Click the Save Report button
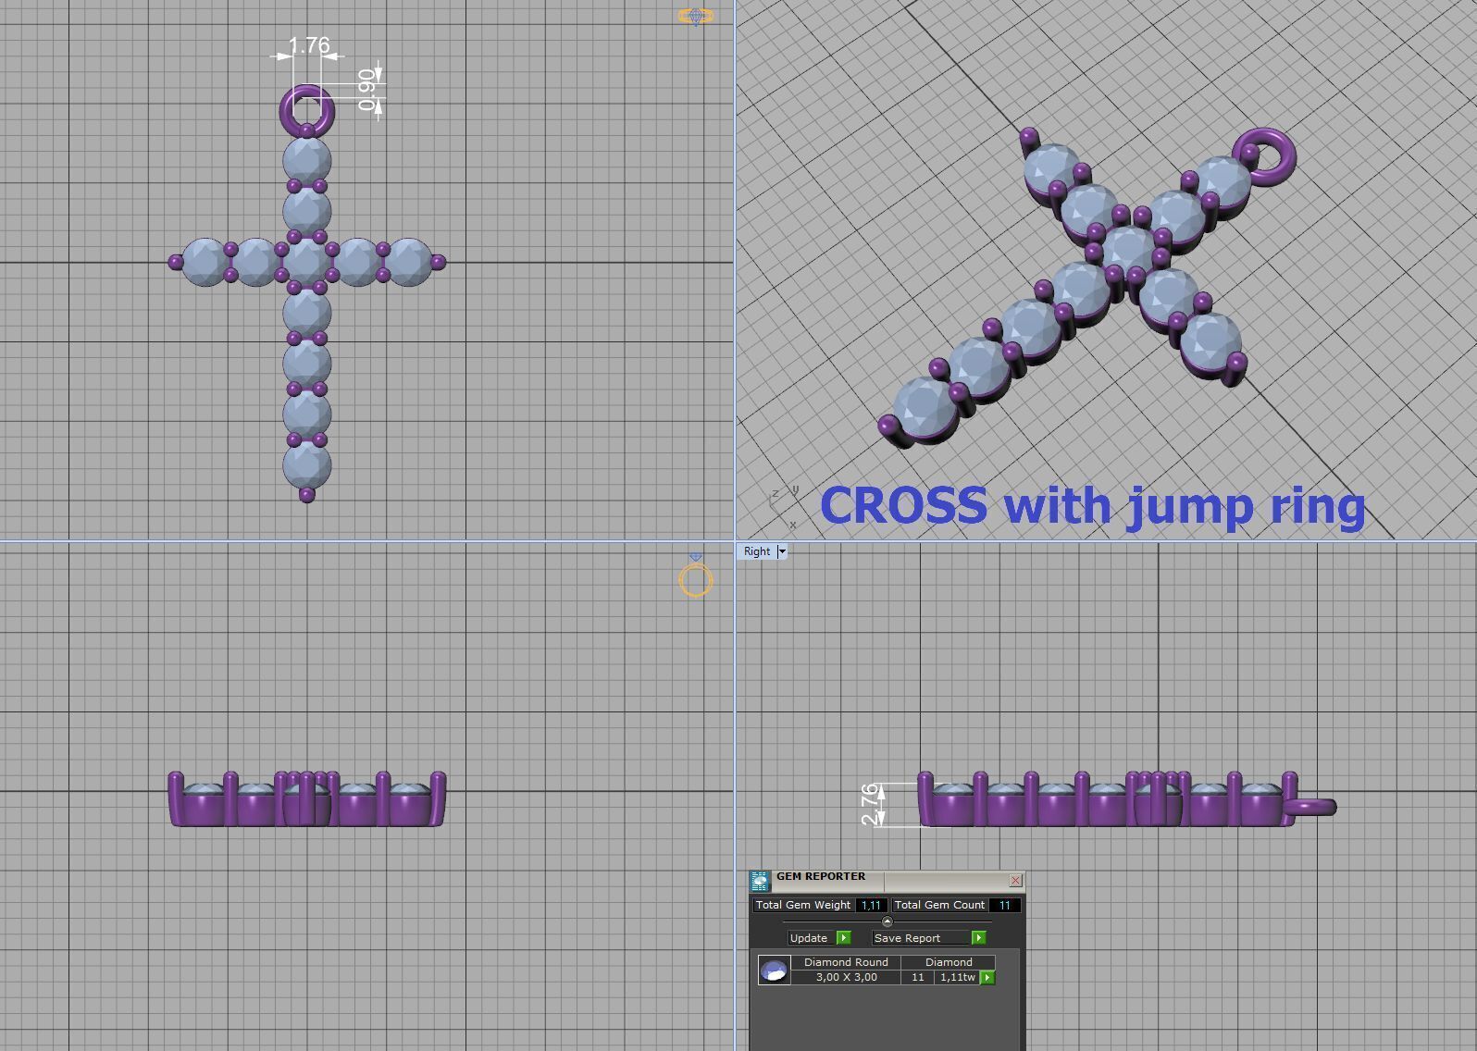The image size is (1477, 1051). pyautogui.click(x=920, y=938)
